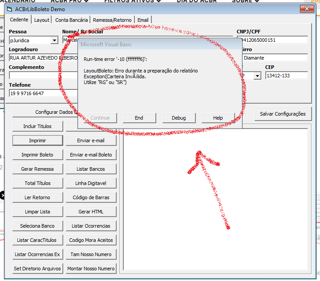Click the Código de Barras button
Screen dimensions: 320x281
(91, 197)
